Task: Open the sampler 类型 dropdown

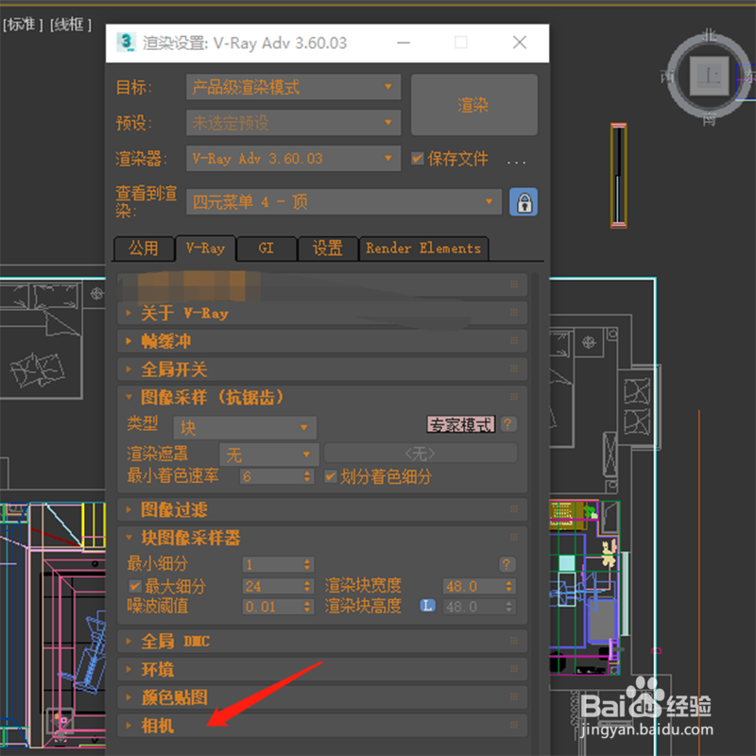Action: (x=245, y=428)
